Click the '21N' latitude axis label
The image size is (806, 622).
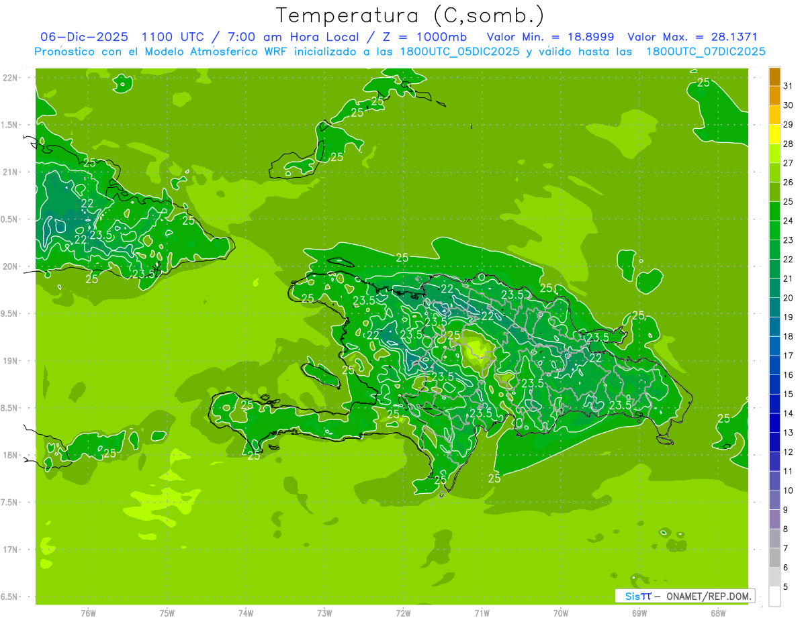[11, 172]
